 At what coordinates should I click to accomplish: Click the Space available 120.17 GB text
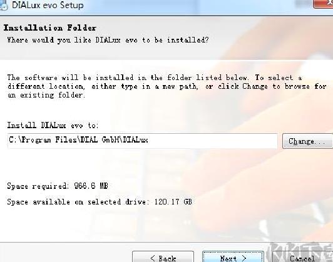click(x=100, y=201)
